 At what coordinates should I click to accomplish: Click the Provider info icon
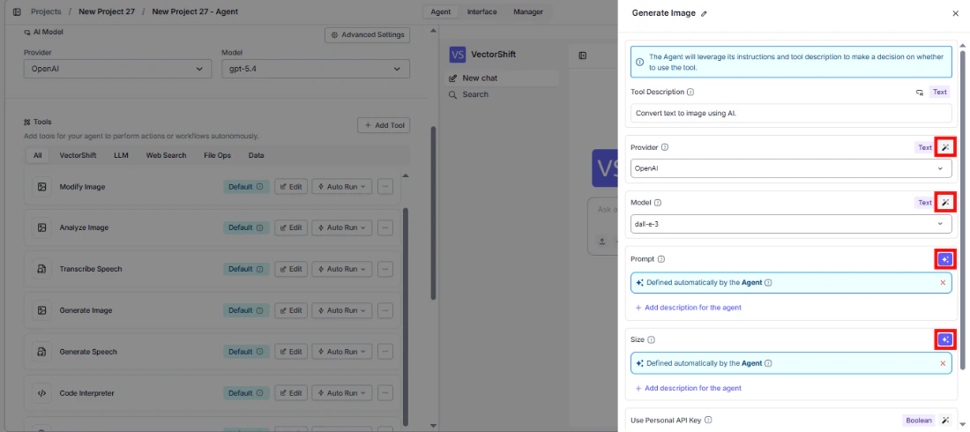click(664, 148)
